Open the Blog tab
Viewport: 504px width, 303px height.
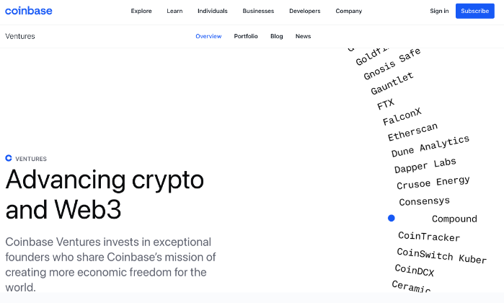point(277,36)
